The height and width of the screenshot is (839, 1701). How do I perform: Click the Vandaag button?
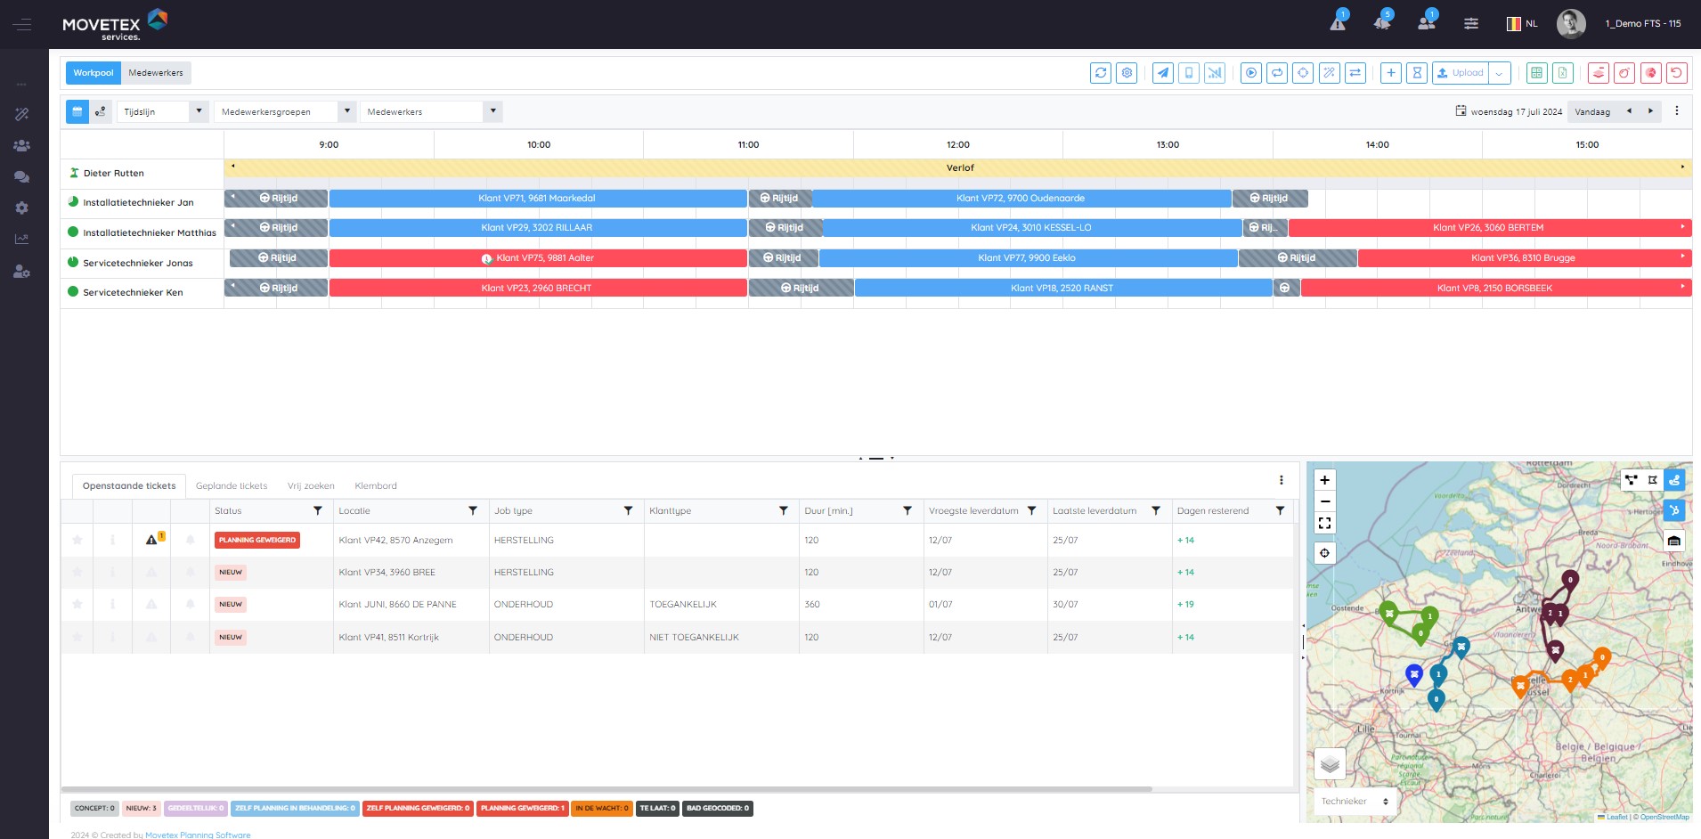(x=1592, y=111)
